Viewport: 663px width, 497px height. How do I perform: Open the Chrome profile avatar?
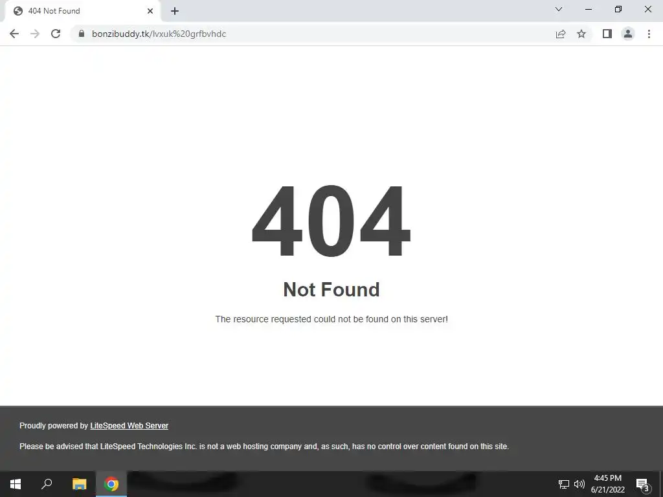628,34
